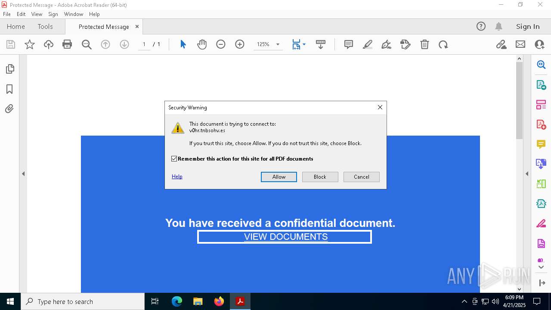The height and width of the screenshot is (310, 551).
Task: Send file by email envelope icon
Action: [x=520, y=44]
